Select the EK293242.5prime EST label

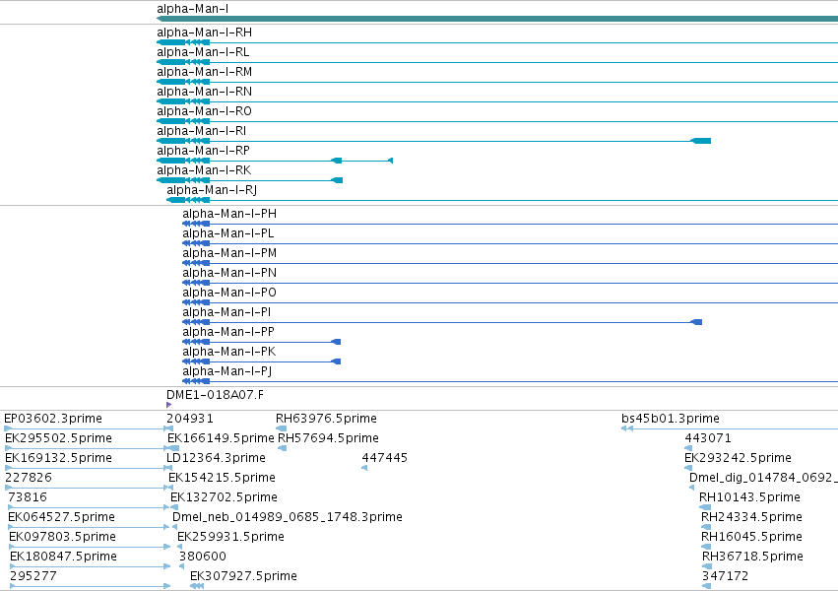739,458
